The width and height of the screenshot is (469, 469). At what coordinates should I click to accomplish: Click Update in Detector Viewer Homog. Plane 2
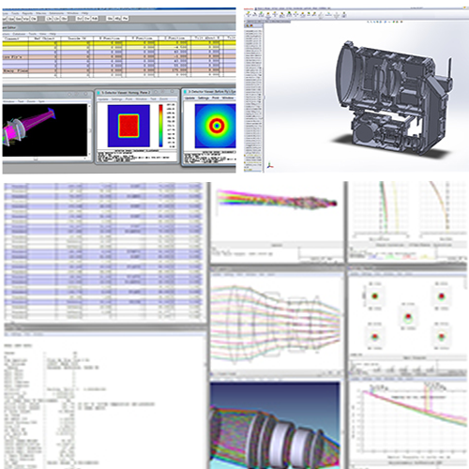(103, 98)
